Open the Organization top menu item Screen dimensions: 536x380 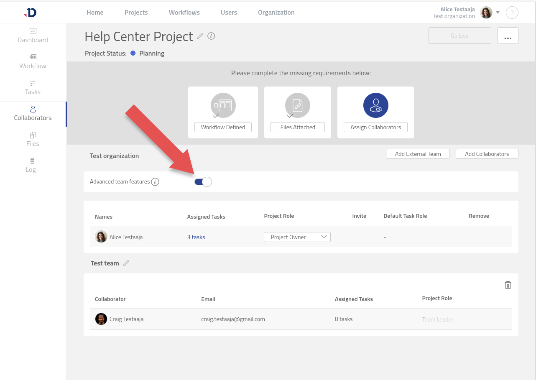pyautogui.click(x=276, y=13)
